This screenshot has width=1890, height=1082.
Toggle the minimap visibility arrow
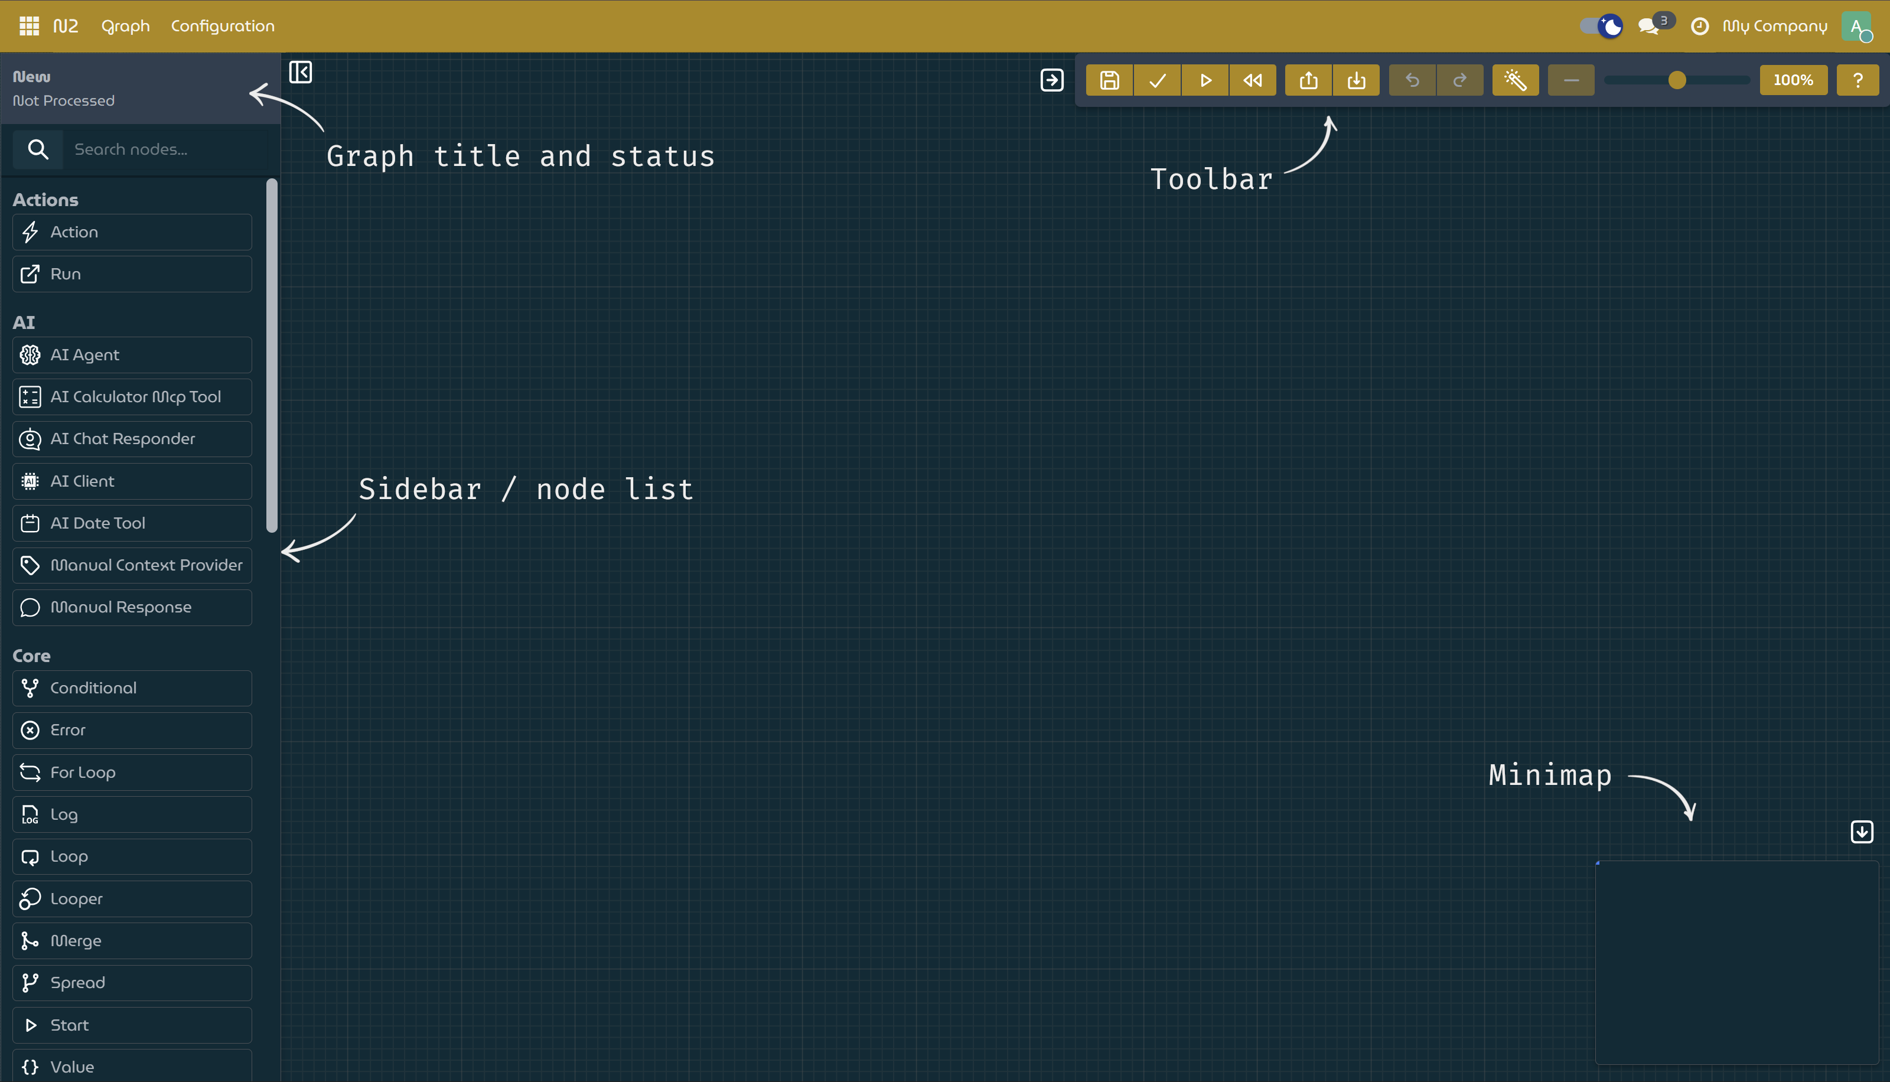pyautogui.click(x=1862, y=832)
